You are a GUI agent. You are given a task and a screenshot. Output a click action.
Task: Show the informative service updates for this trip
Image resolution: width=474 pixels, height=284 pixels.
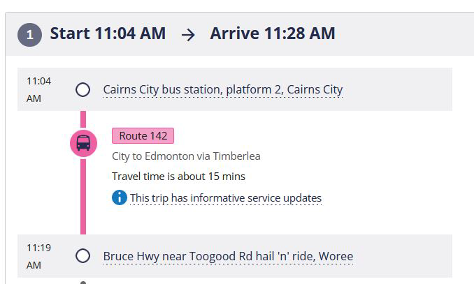(225, 197)
